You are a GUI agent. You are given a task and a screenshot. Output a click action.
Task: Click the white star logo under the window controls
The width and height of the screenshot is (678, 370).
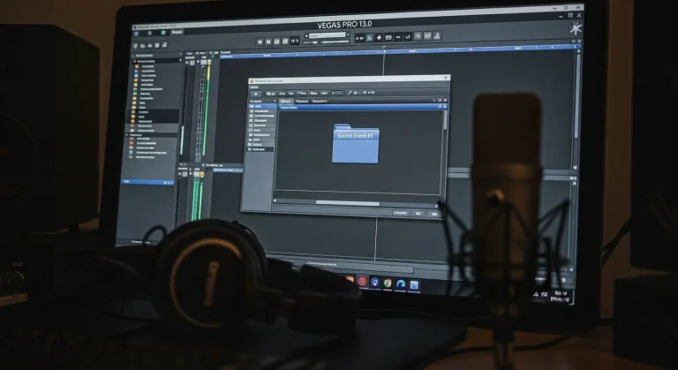[575, 29]
